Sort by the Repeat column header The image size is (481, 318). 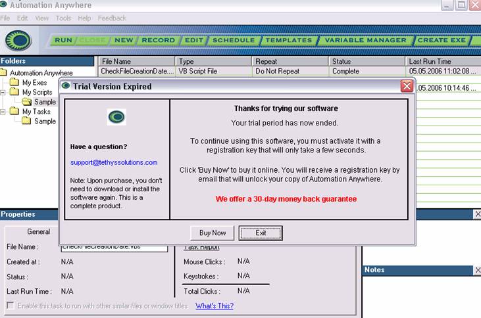tap(290, 61)
